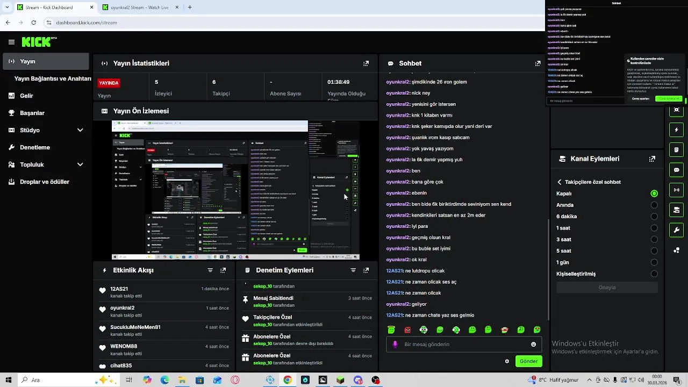Viewport: 688px width, 387px height.
Task: Click the stream preview icon at the rail top
Action: [677, 110]
